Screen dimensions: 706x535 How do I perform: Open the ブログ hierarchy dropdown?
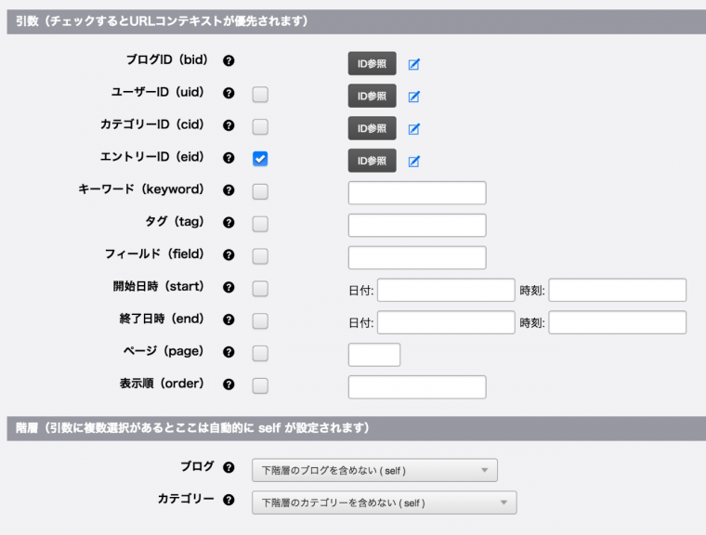374,470
